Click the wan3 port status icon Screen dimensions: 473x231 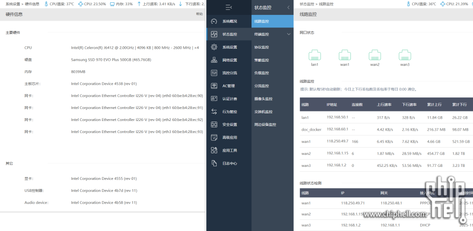pyautogui.click(x=404, y=54)
